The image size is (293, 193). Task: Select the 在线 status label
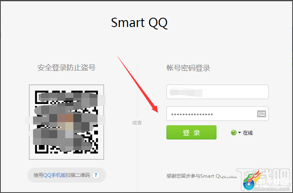248,133
